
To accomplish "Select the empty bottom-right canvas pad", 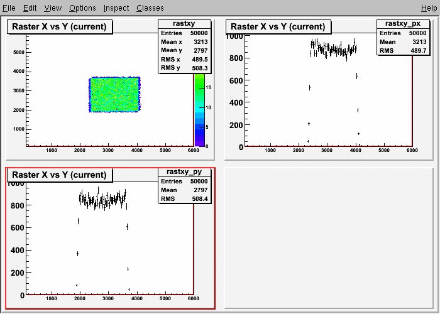I will 329,237.
